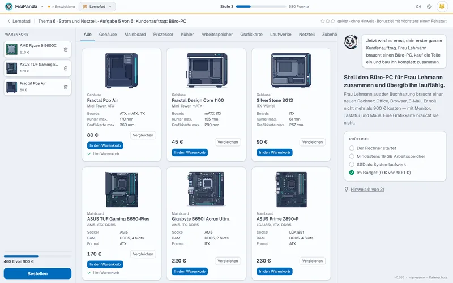The height and width of the screenshot is (283, 453).
Task: Switch to the Prozessor tab
Action: point(163,35)
